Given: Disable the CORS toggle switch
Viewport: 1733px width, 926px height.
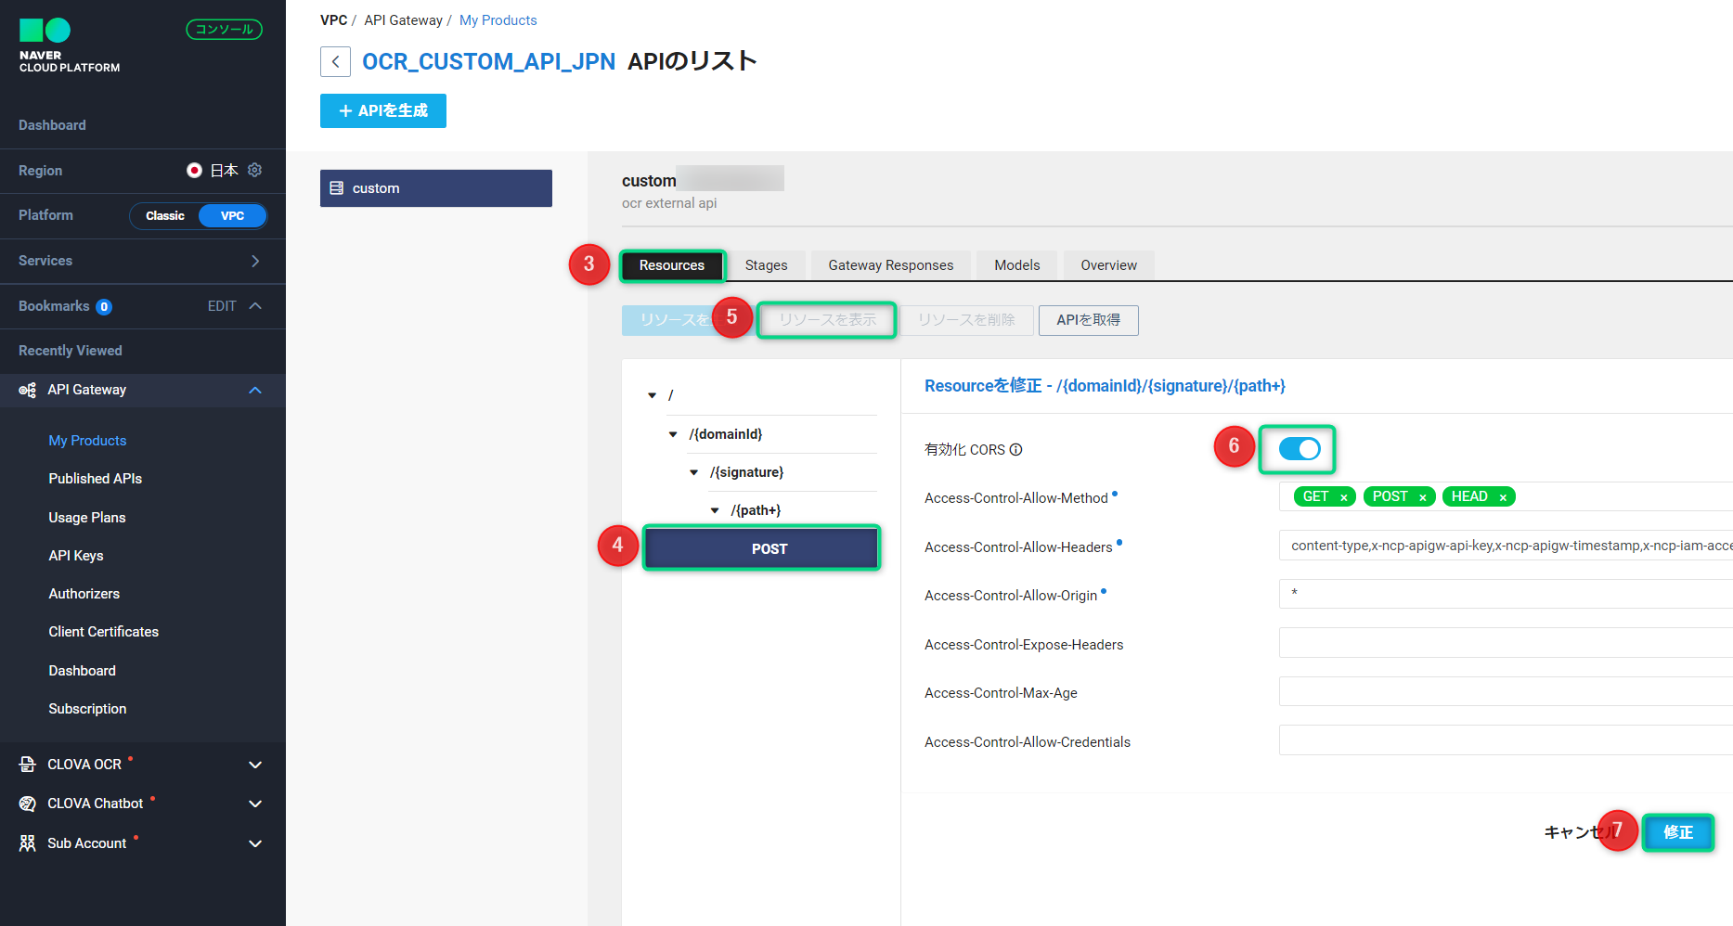Looking at the screenshot, I should pyautogui.click(x=1299, y=449).
